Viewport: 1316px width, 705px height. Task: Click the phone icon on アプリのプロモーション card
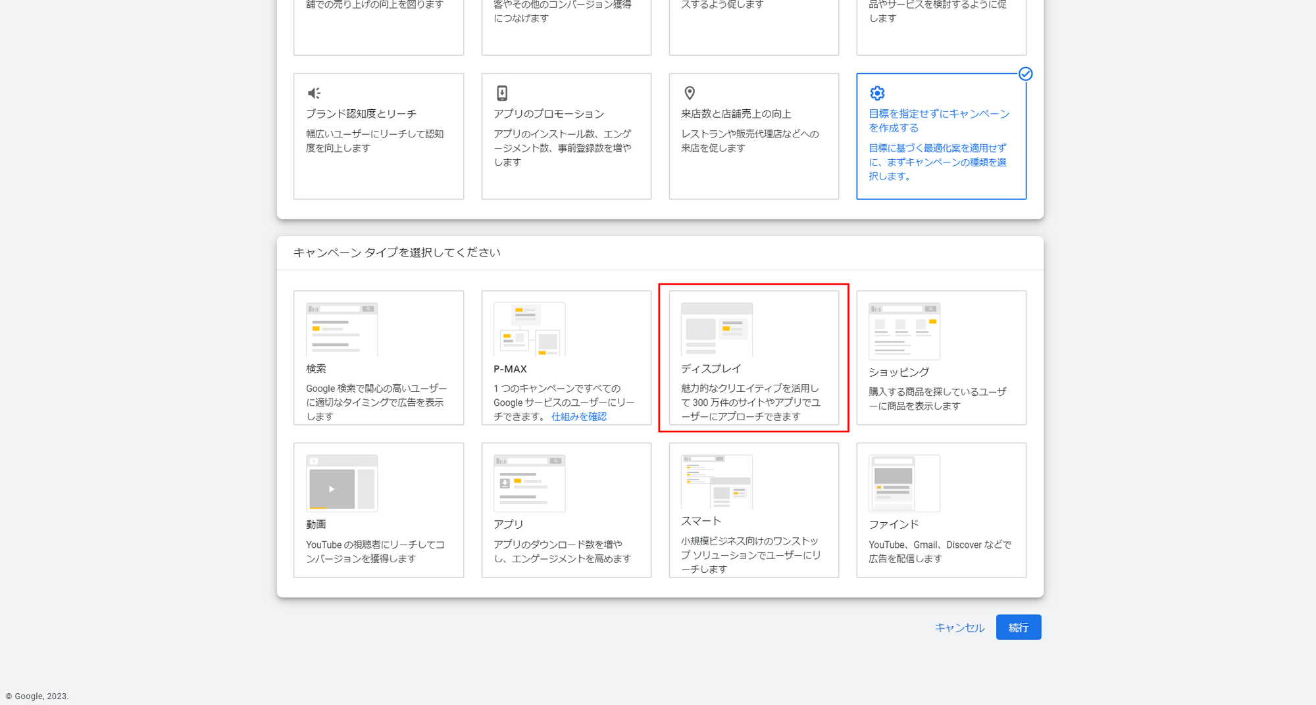click(502, 93)
